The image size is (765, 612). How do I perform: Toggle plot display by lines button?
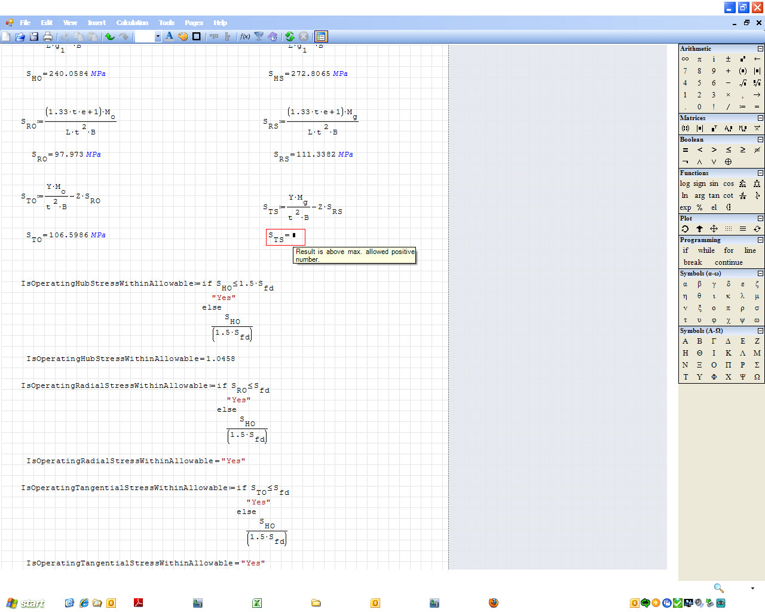point(742,229)
